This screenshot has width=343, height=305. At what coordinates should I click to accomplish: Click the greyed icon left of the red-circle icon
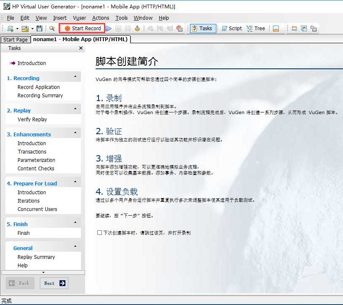tap(170, 29)
